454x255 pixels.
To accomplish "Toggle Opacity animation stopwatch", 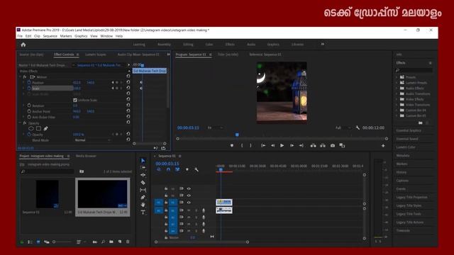I will 29,135.
